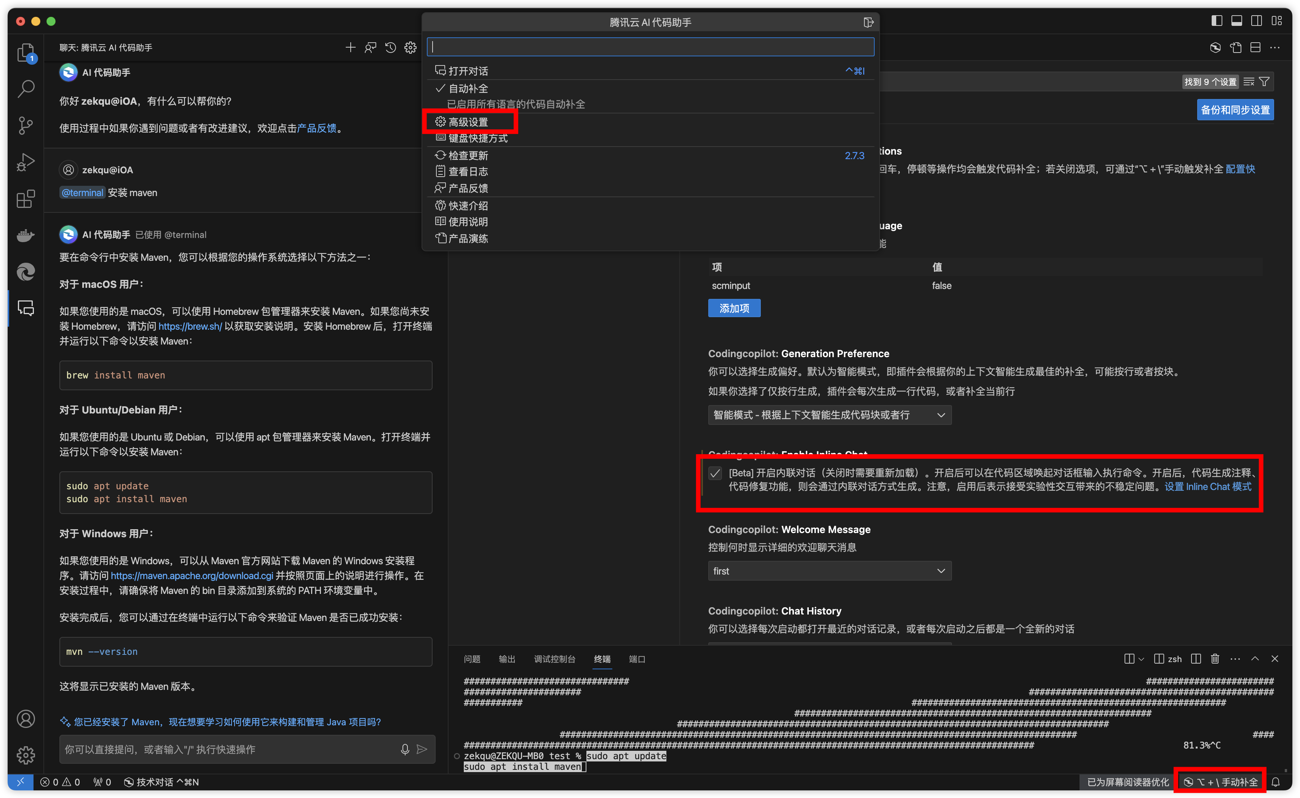Open more actions ellipsis in terminal panel

pos(1235,659)
